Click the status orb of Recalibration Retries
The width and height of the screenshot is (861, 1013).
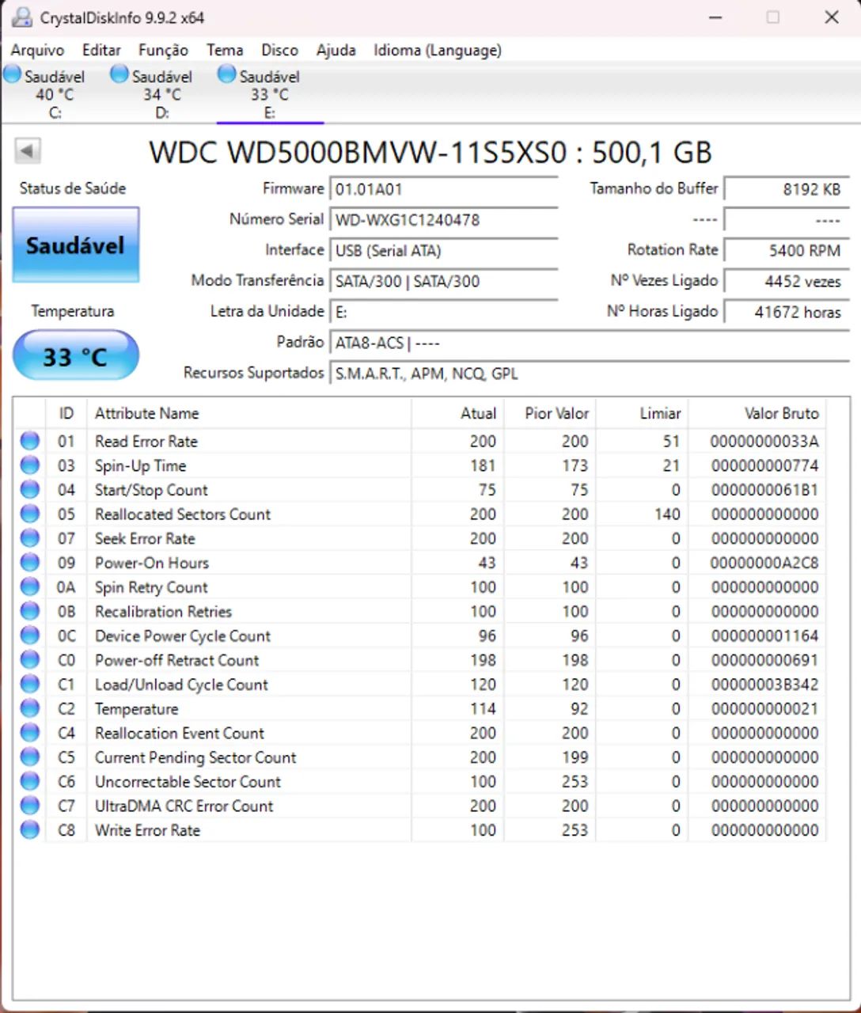coord(30,611)
